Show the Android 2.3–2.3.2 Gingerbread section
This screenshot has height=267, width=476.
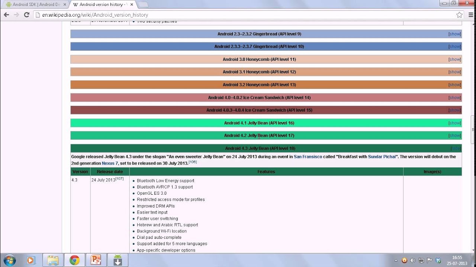[x=454, y=34]
